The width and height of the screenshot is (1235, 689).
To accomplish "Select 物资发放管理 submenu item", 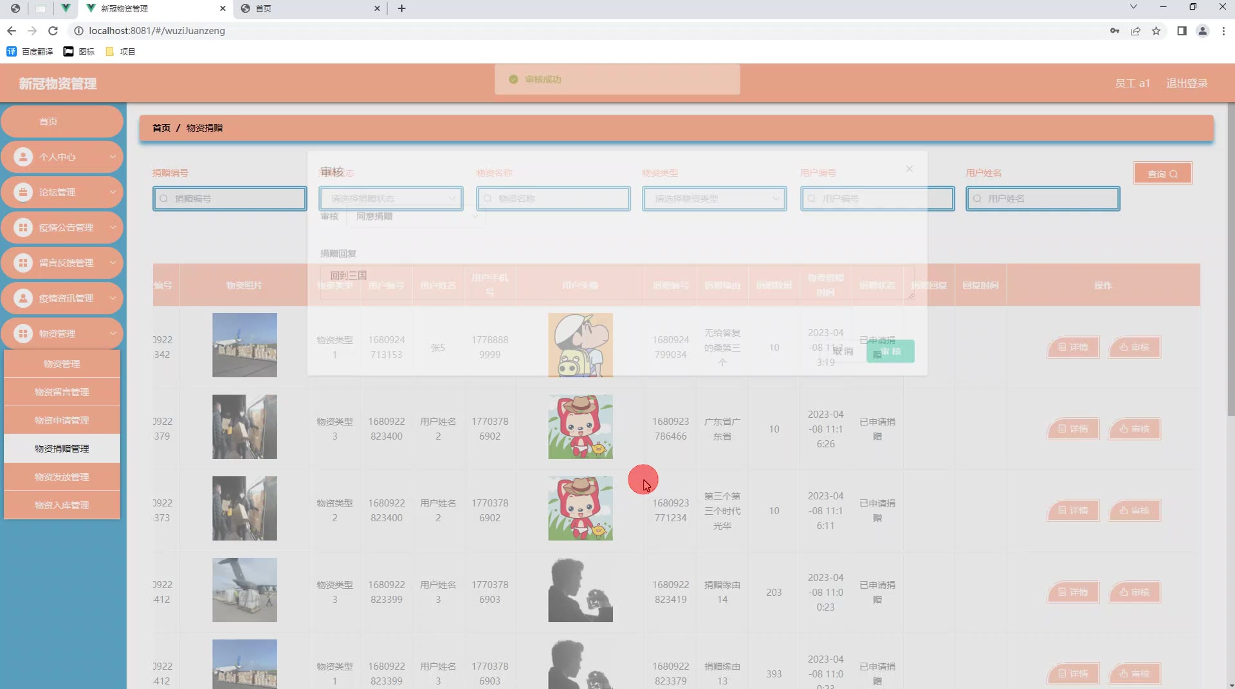I will [62, 477].
